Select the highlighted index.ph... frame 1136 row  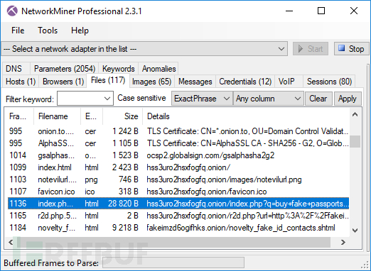click(x=178, y=204)
